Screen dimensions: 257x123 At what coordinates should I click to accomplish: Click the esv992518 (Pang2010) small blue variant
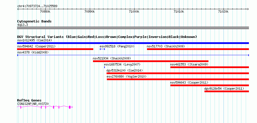click(102, 49)
